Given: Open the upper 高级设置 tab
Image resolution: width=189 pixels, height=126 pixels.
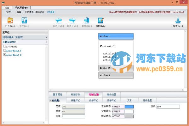Looking at the screenshot, I should 112,94.
